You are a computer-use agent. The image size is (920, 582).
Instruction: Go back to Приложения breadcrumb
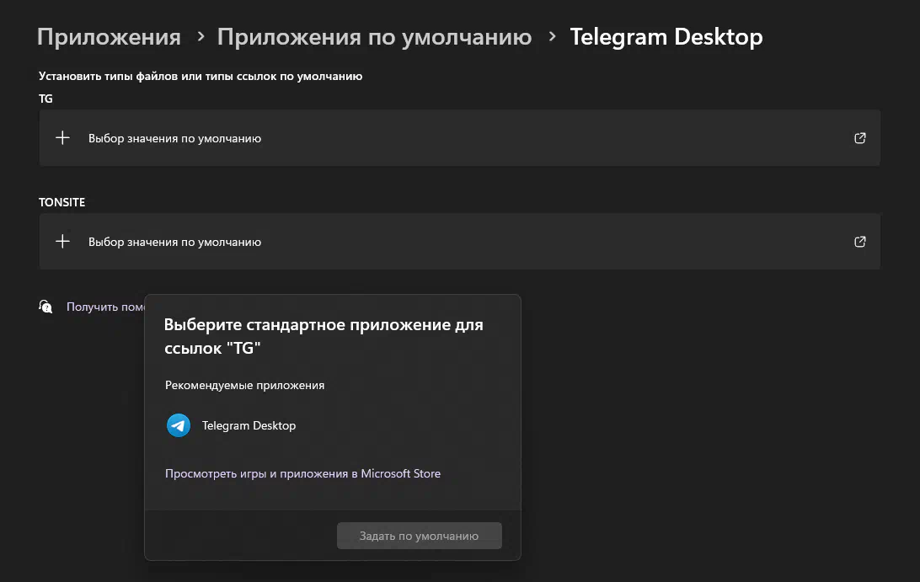pos(109,37)
